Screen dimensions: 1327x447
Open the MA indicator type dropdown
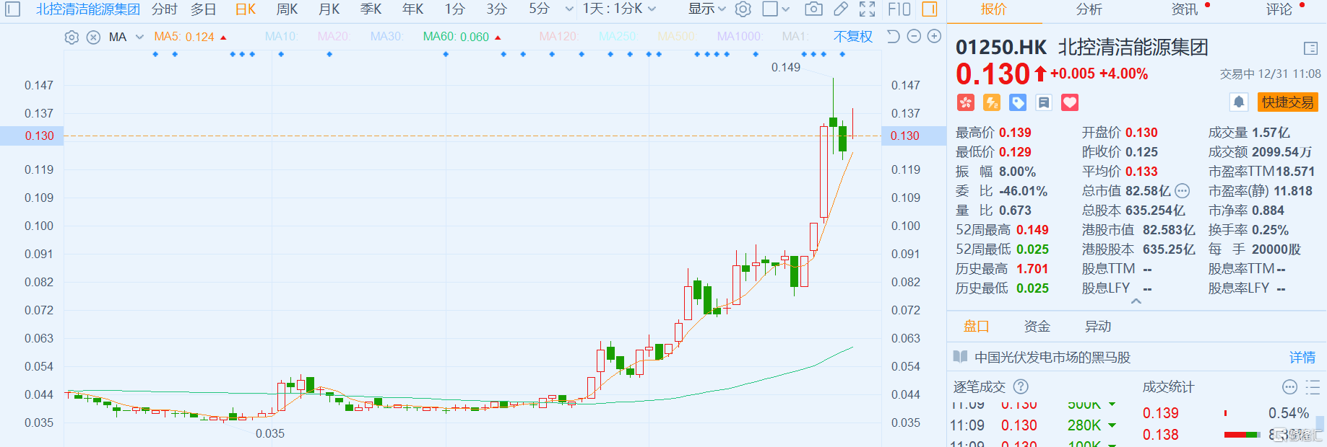pos(139,37)
